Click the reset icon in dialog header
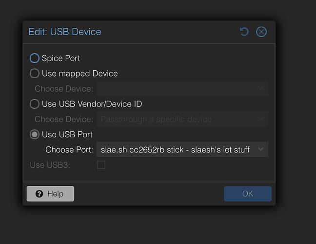This screenshot has height=244, width=316. point(244,32)
